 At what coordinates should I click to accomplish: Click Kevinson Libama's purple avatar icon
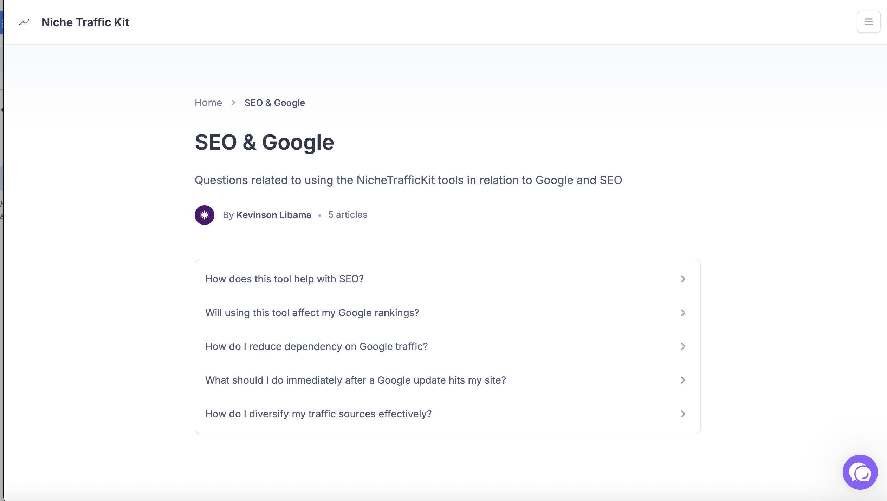(205, 215)
